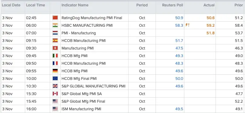Click the Prior column header

[x=239, y=5]
